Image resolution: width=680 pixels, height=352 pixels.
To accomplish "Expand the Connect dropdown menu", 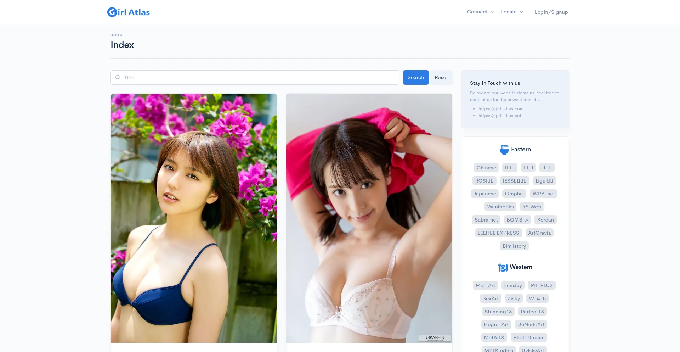I will pos(481,12).
